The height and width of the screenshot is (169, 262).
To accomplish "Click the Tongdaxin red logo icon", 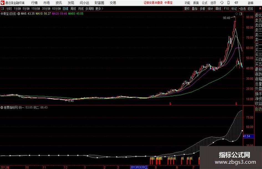I will [2, 3].
